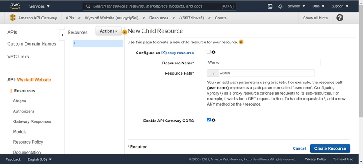The image size is (363, 164).
Task: Open Resource Policy section
Action: 28,142
